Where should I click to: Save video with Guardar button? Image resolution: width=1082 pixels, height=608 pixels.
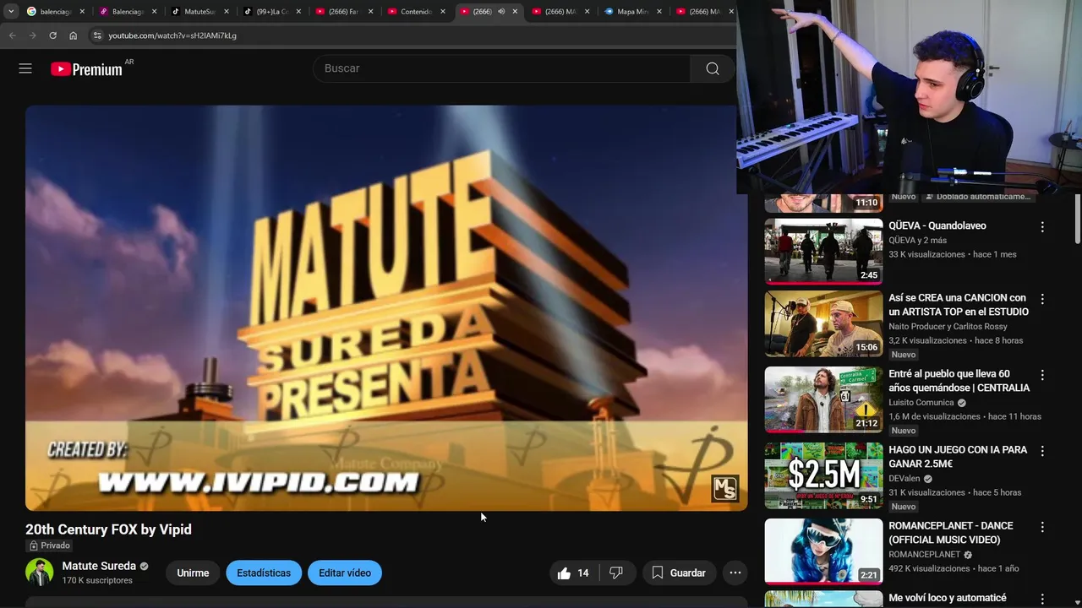coord(679,573)
